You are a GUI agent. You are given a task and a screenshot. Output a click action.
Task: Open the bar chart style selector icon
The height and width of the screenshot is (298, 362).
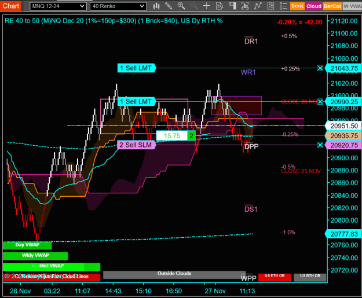pos(156,6)
